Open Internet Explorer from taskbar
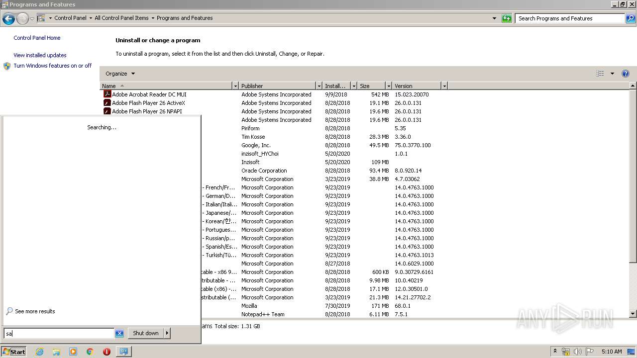637x358 pixels. 40,352
